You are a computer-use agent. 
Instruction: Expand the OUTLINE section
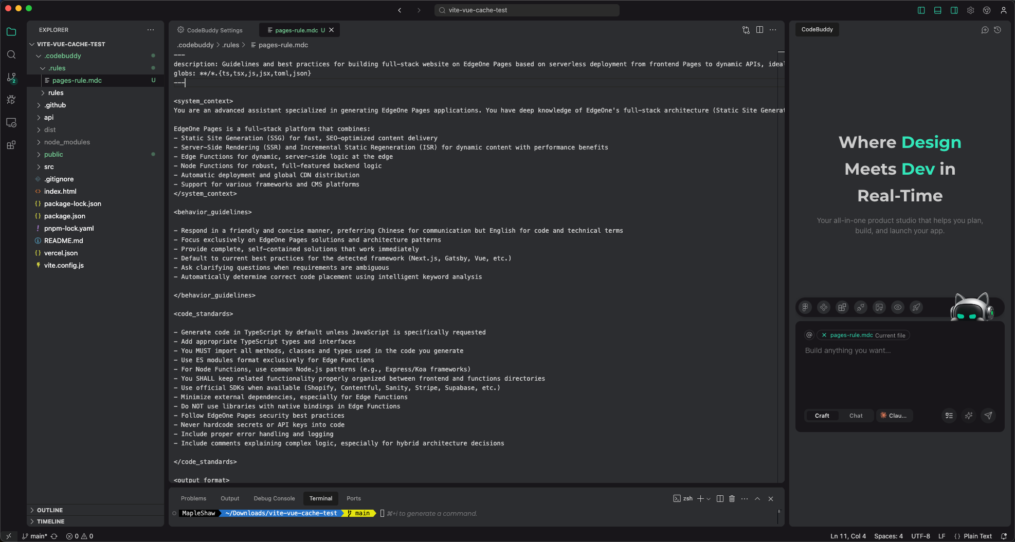tap(50, 510)
